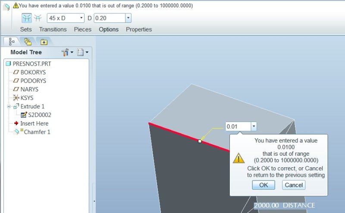
Task: Click the Extrude 1 feature icon
Action: click(x=16, y=106)
